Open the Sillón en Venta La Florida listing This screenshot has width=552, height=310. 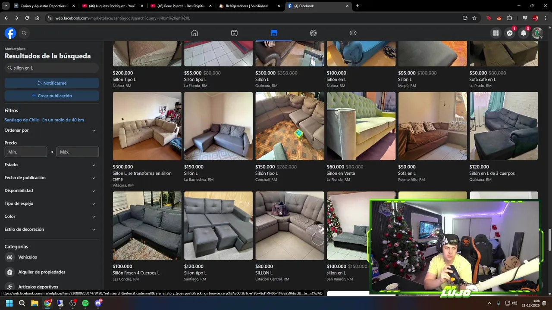[361, 137]
